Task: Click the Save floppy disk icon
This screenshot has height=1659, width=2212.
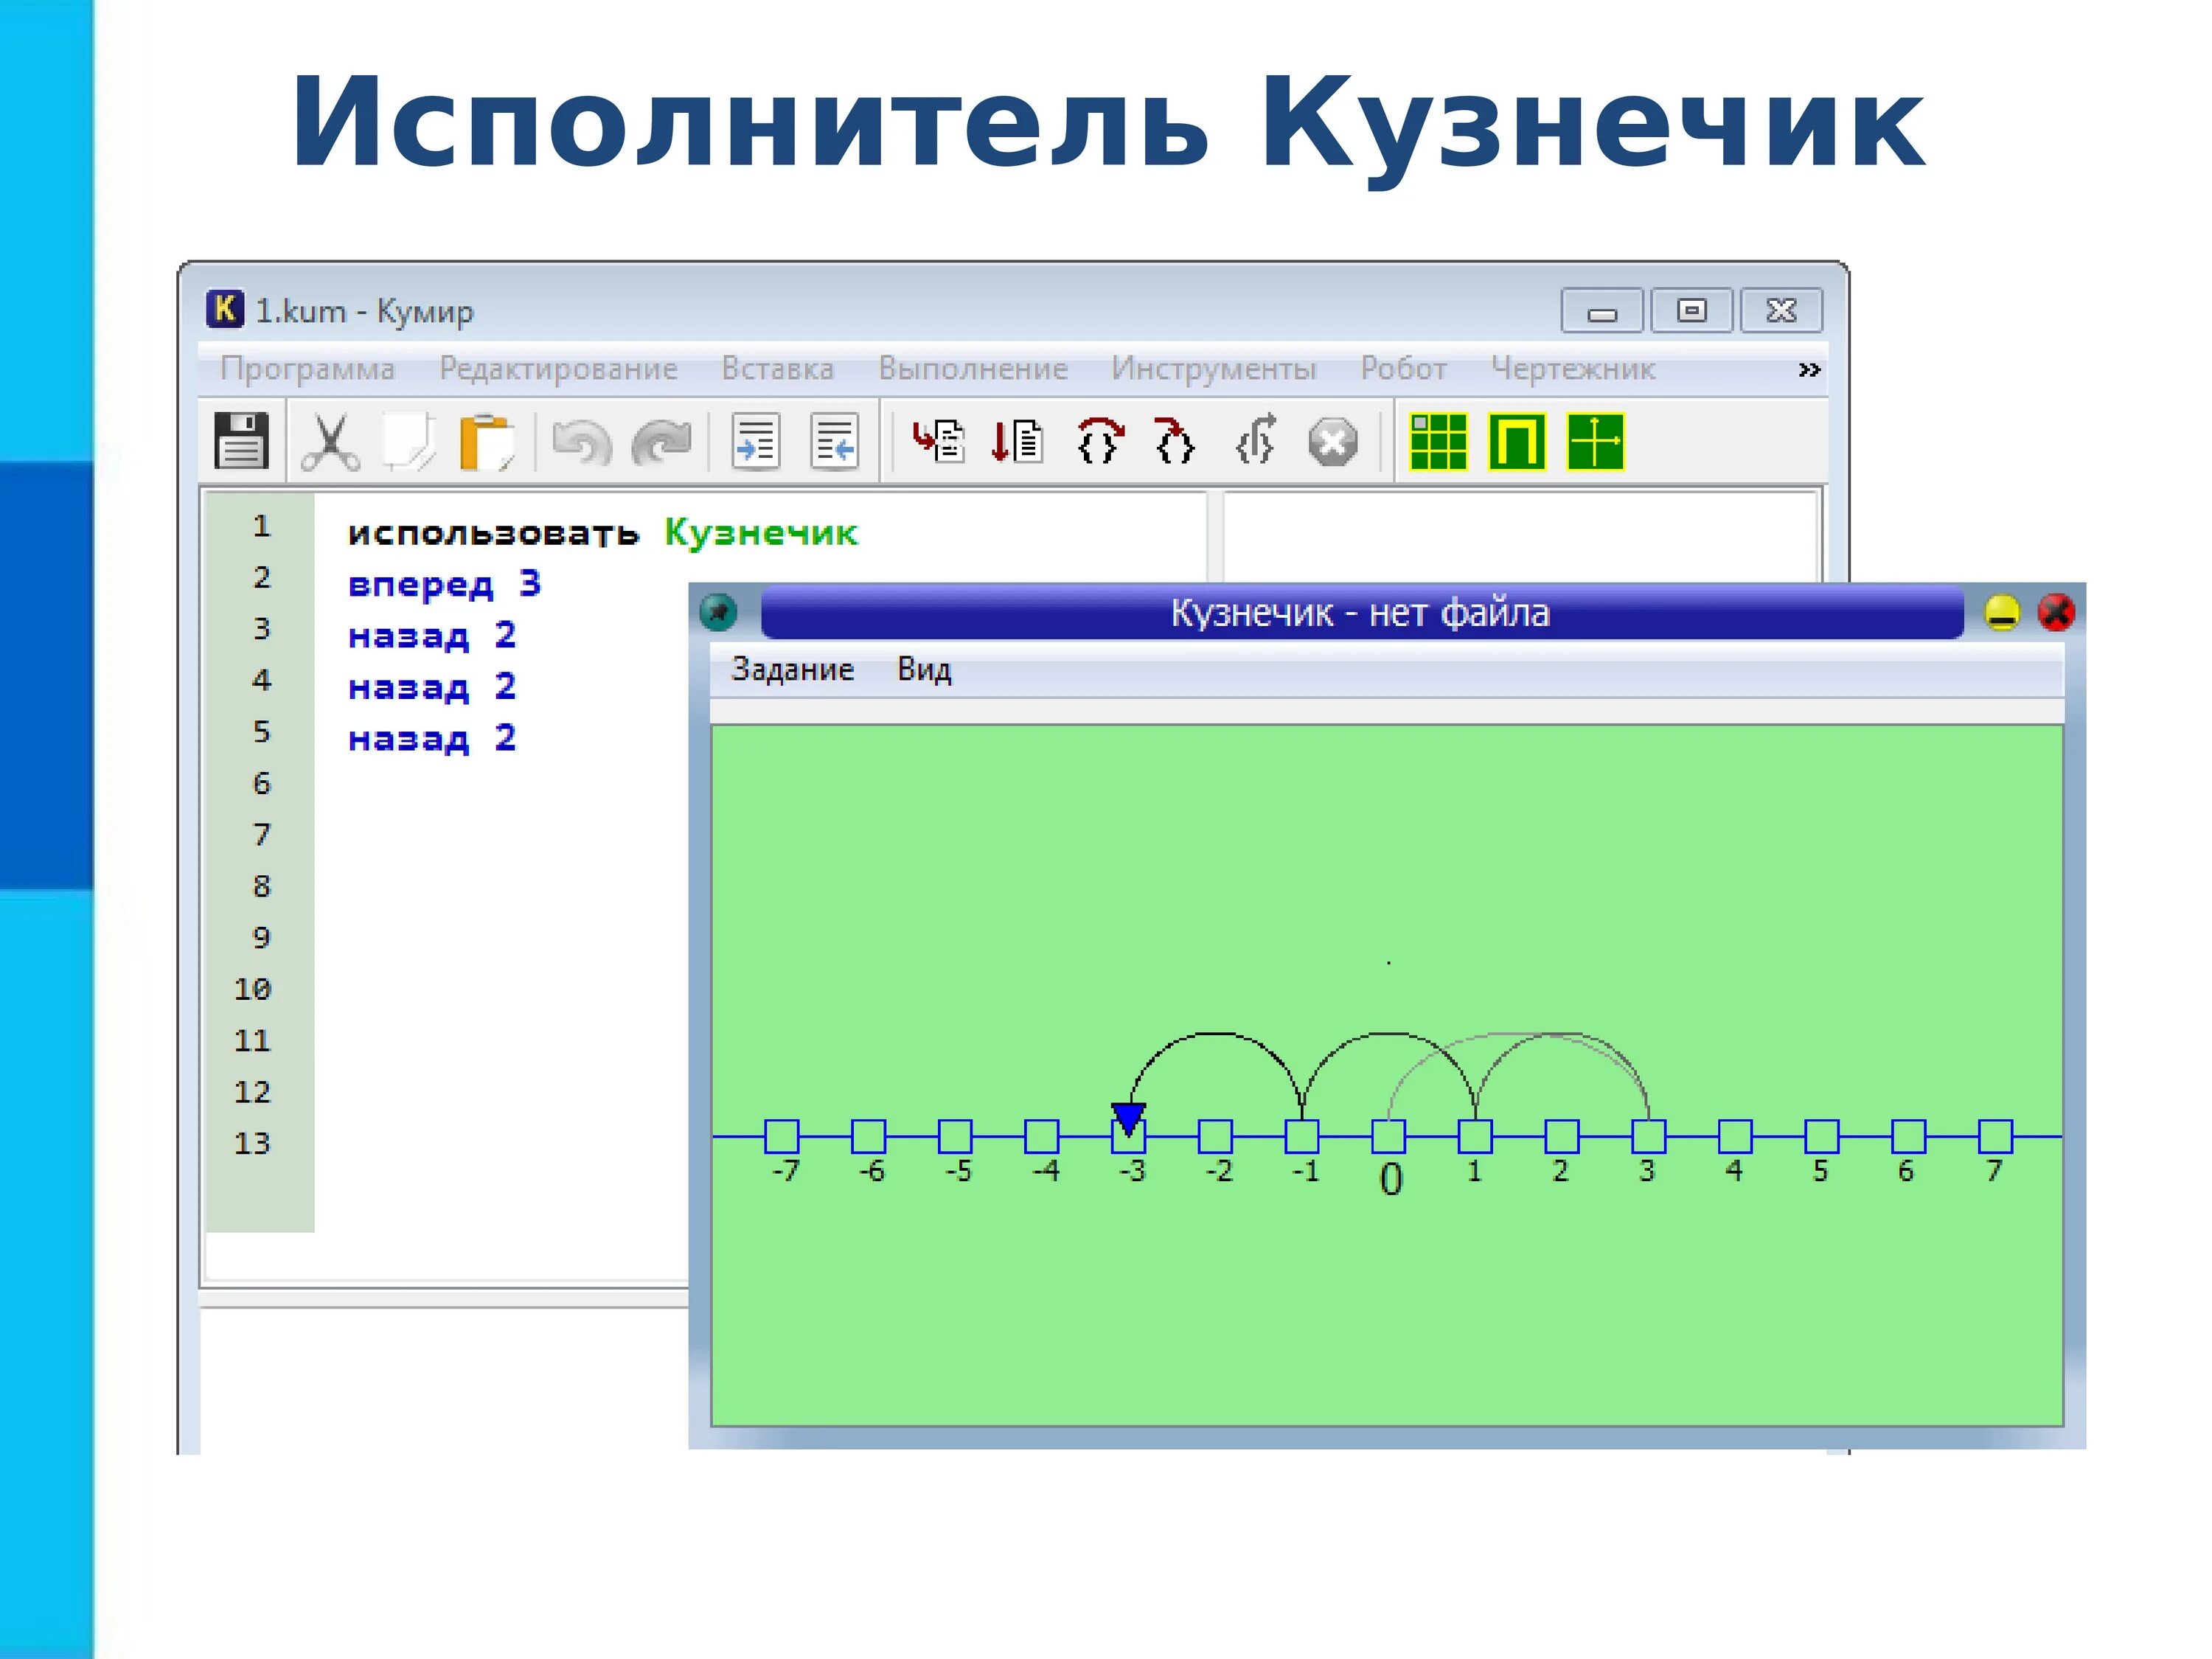Action: coord(241,440)
